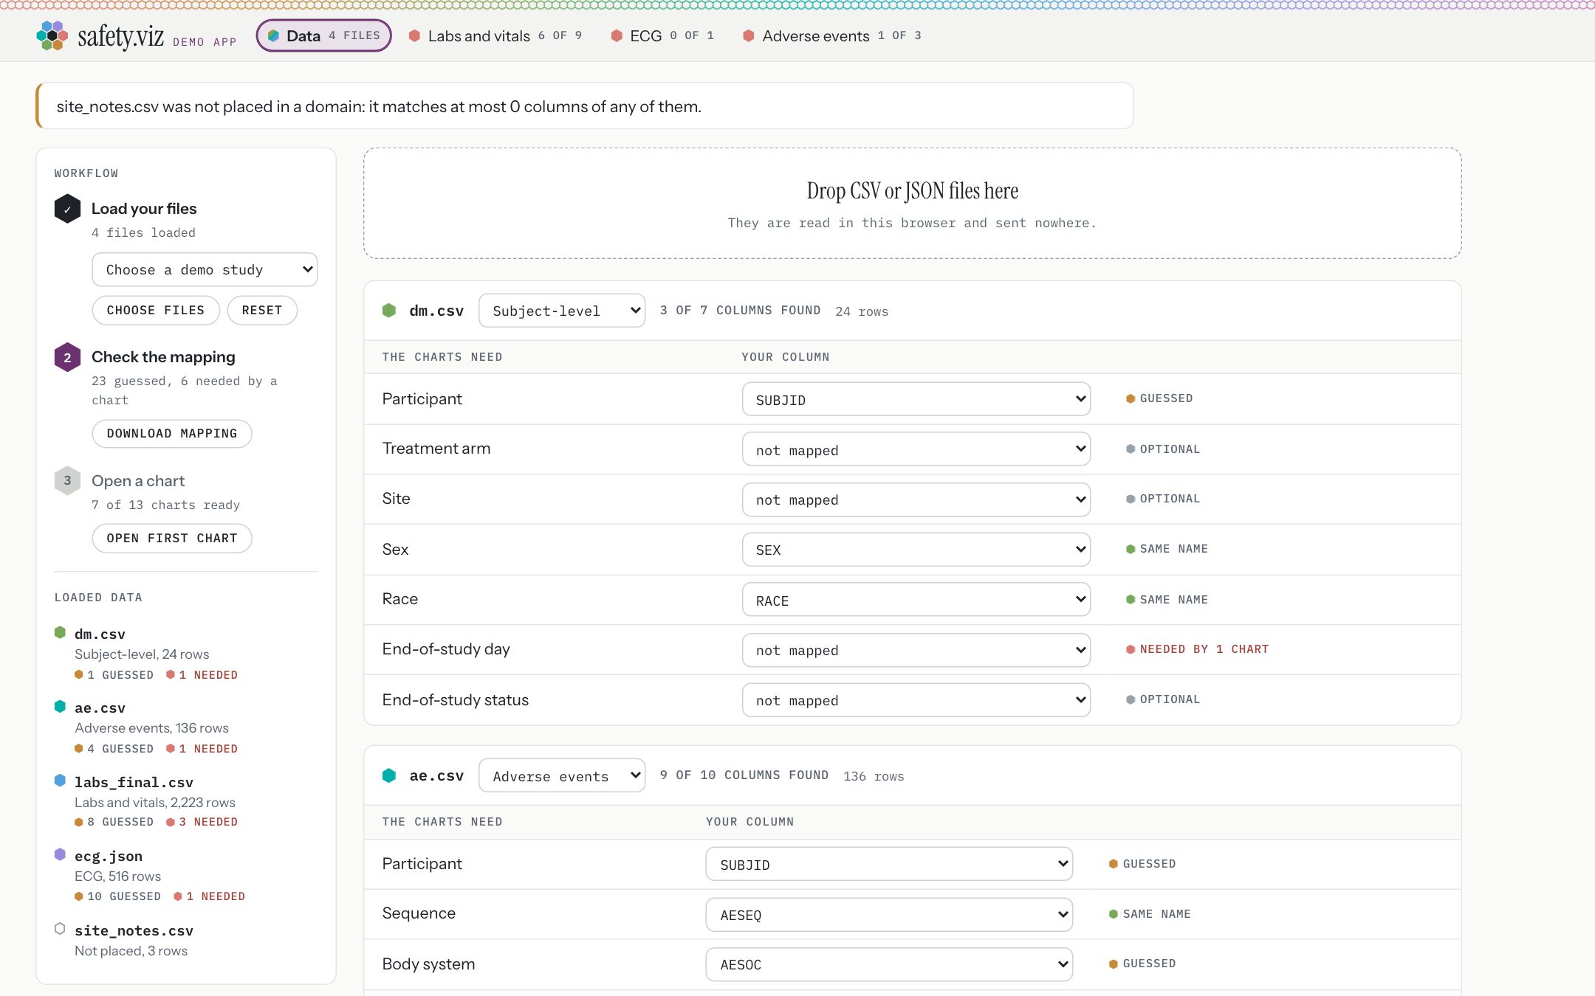The width and height of the screenshot is (1595, 996).
Task: Open the Choose a demo study dropdown
Action: click(x=205, y=269)
